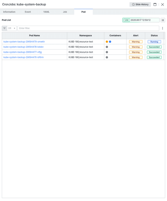
Task: Click the Running status badge
Action: [154, 42]
